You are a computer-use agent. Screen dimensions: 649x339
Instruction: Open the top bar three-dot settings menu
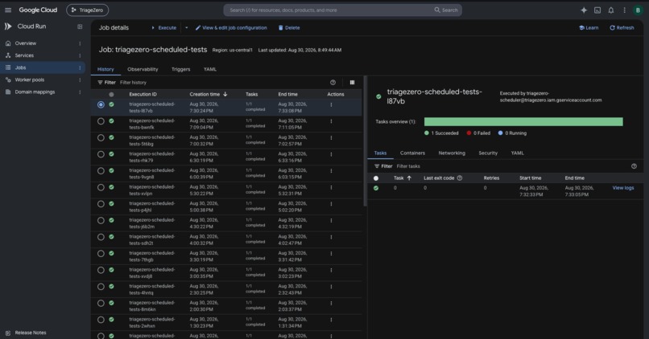(624, 10)
